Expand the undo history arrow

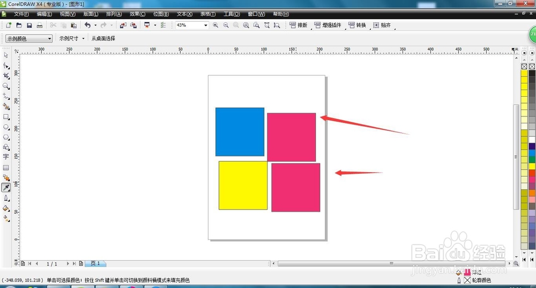point(95,25)
